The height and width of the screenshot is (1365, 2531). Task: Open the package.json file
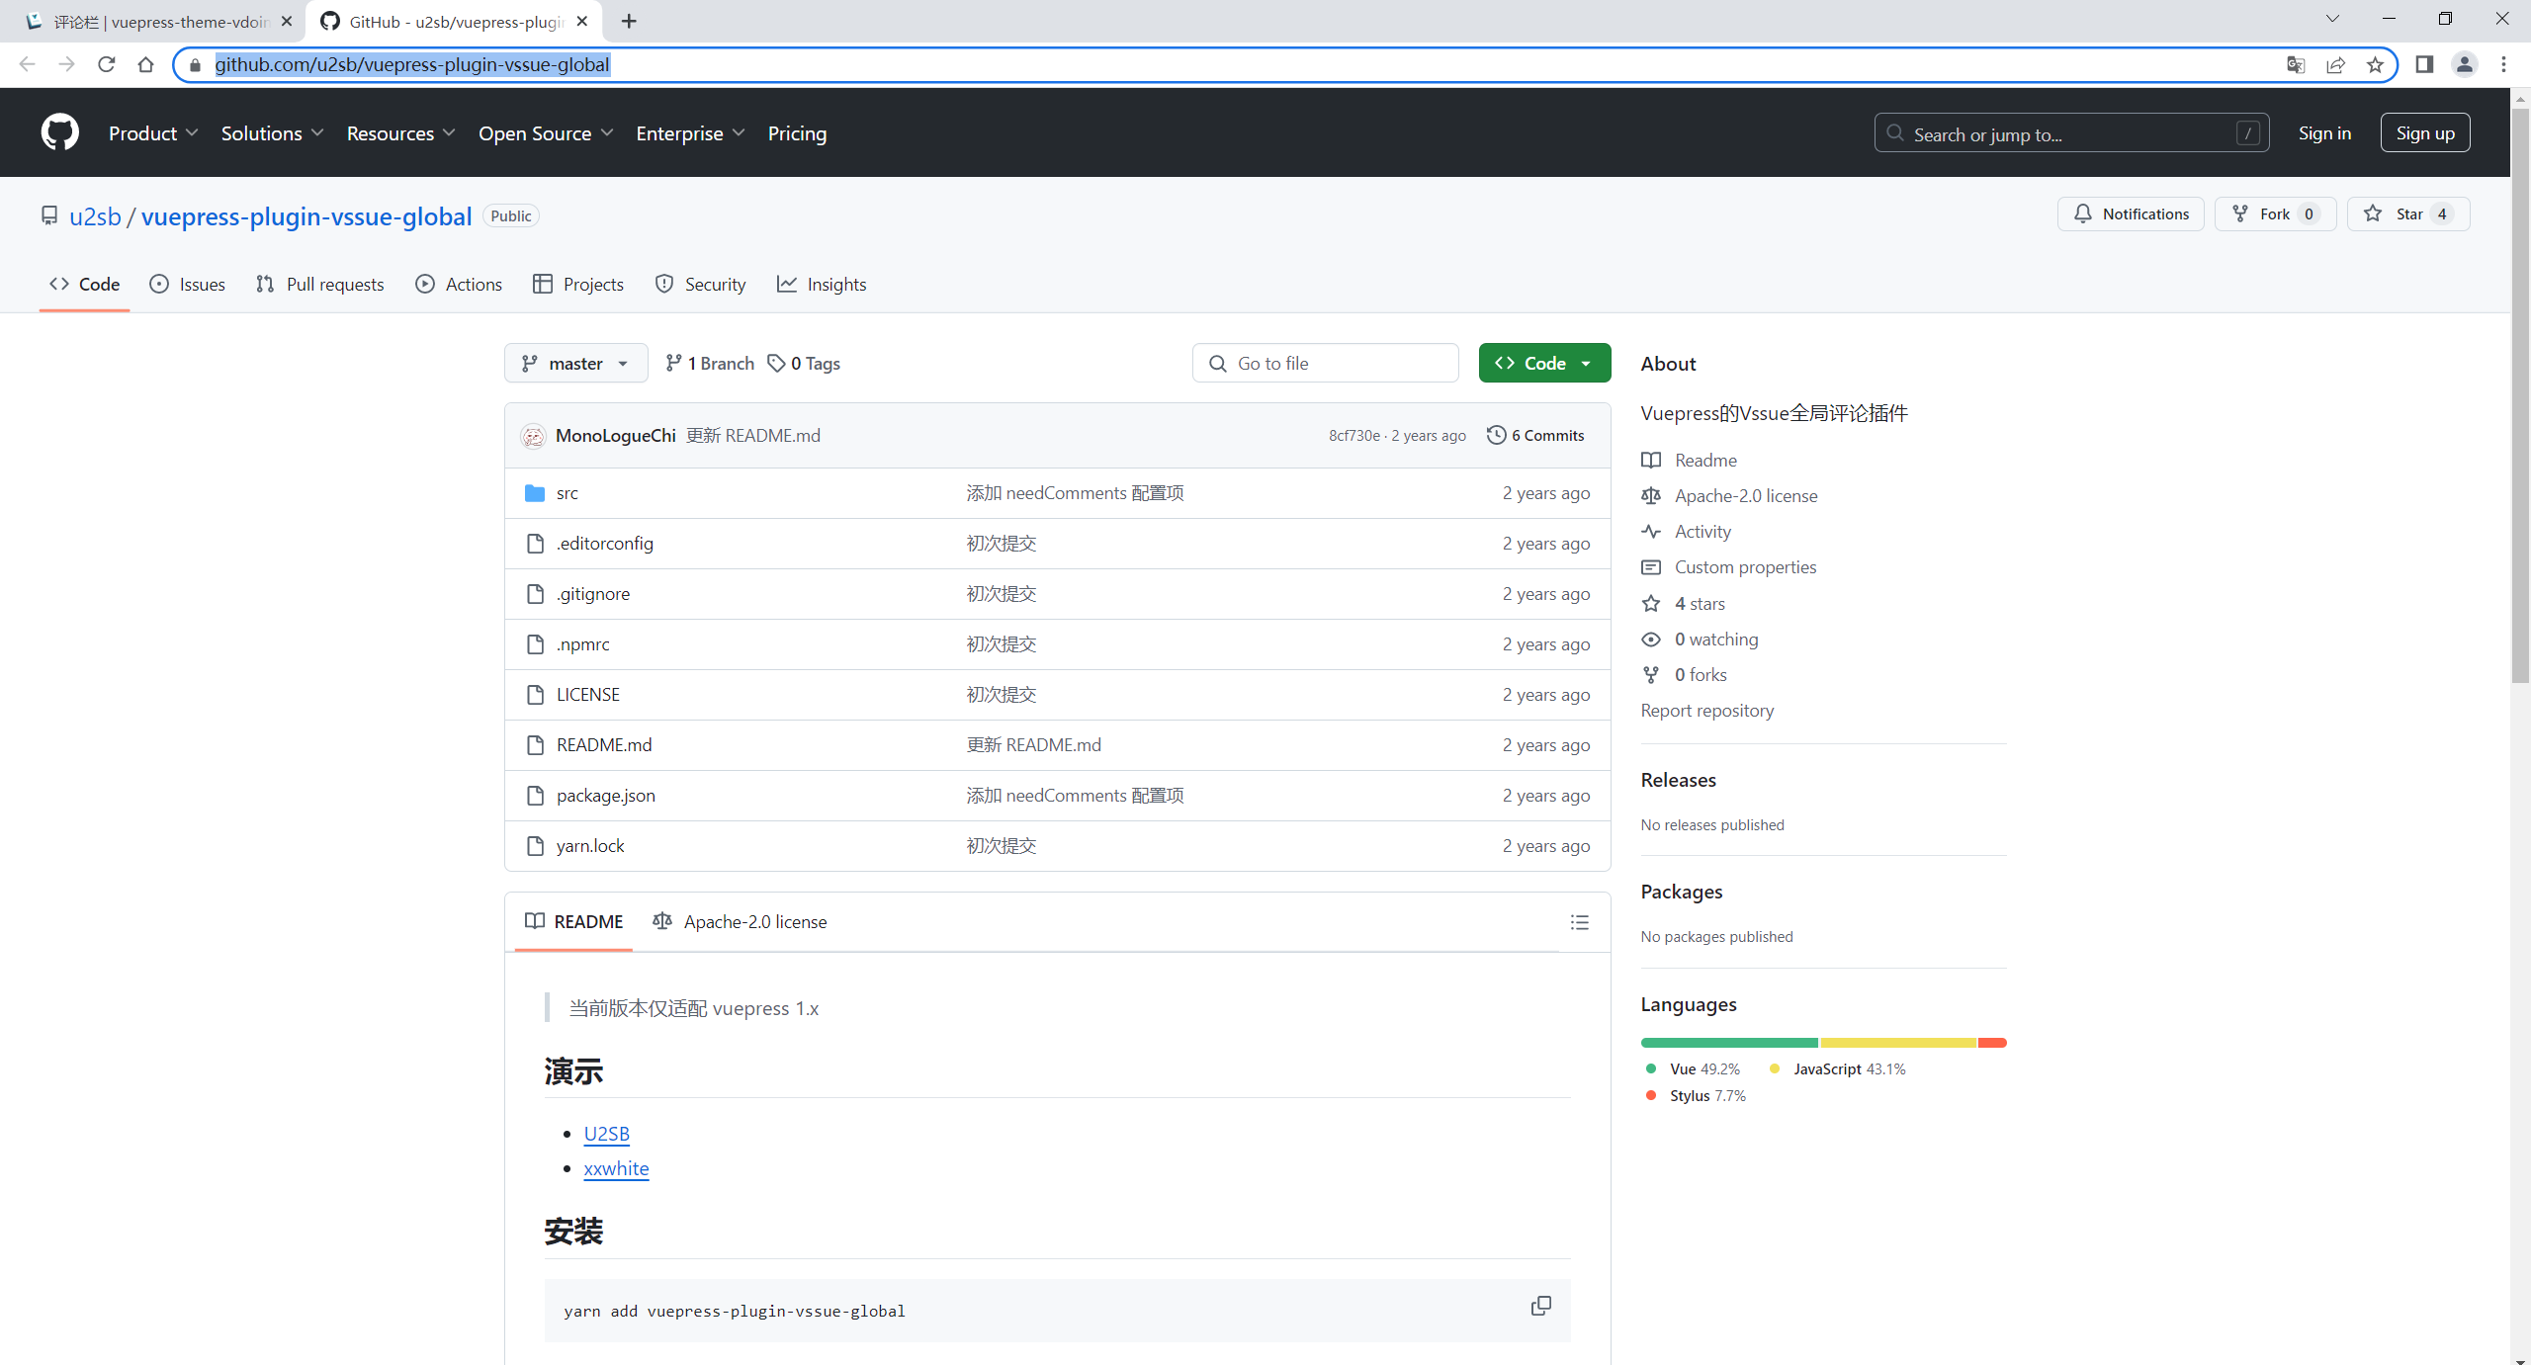605,796
